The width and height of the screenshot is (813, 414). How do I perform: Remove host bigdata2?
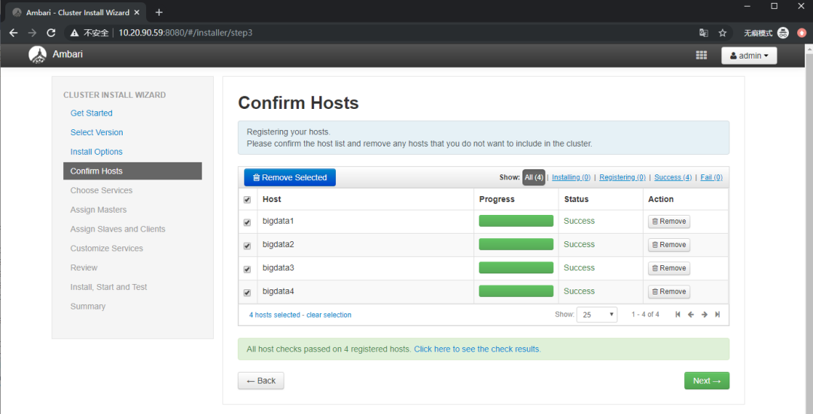point(669,245)
